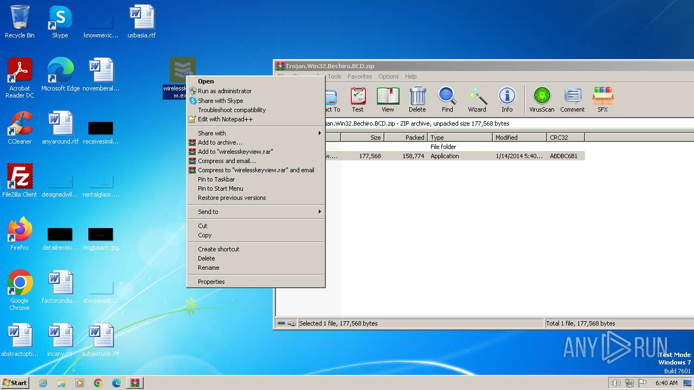Select Copy from the context menu
The width and height of the screenshot is (694, 390).
[x=255, y=235]
